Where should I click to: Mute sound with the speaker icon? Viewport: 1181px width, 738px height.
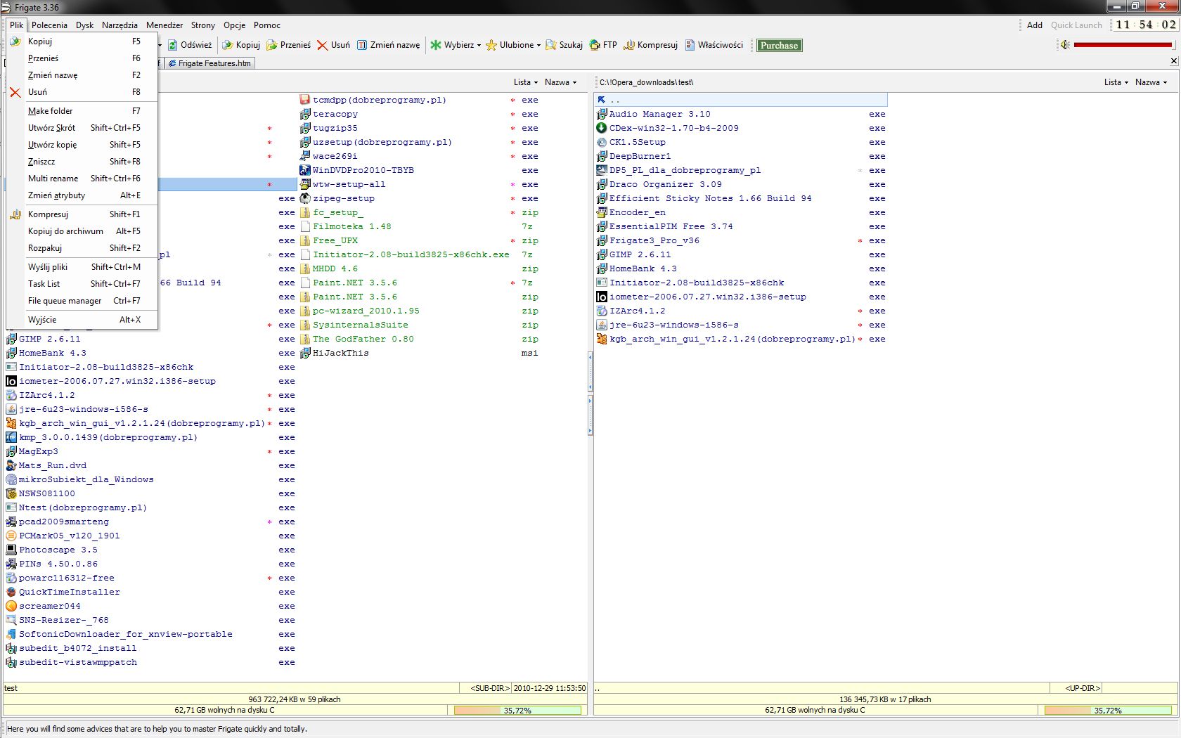click(1065, 45)
